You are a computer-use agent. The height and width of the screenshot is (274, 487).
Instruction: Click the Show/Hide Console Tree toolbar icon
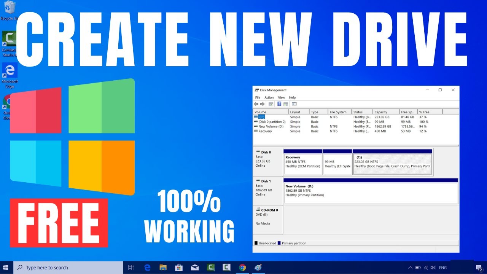coord(271,104)
